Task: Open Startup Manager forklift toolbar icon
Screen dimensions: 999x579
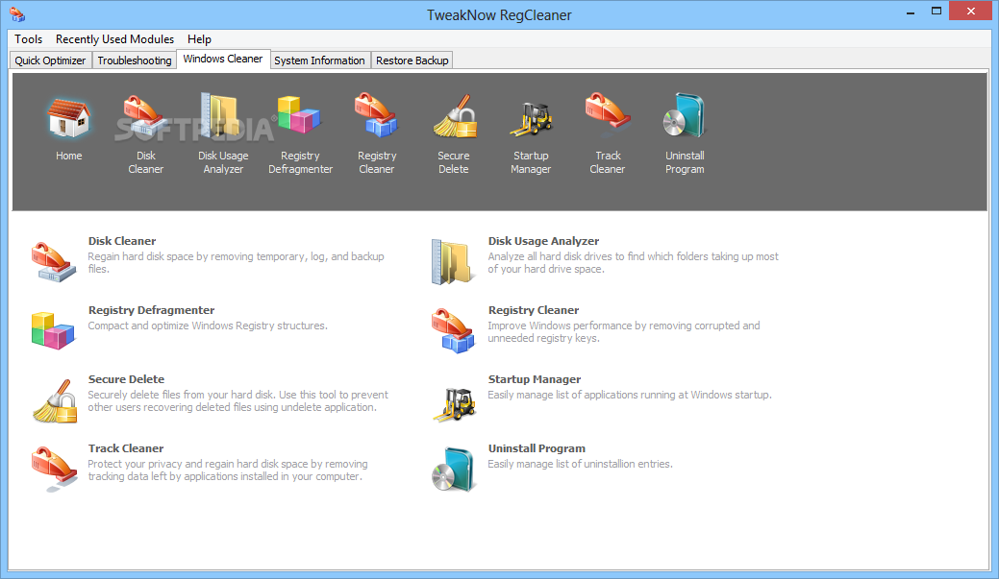Action: (x=531, y=119)
